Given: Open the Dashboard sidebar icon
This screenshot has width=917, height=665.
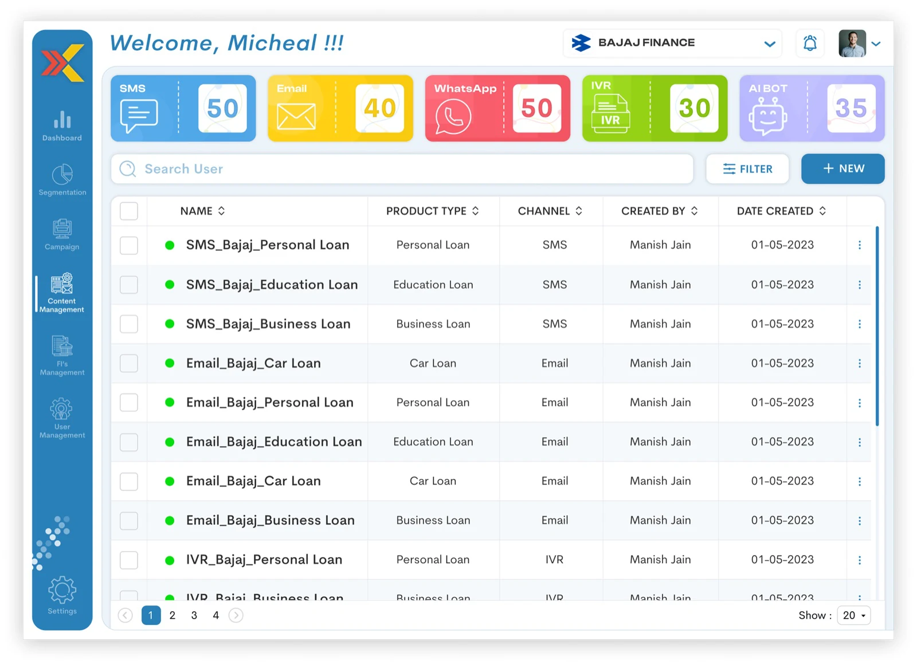Looking at the screenshot, I should 62,126.
